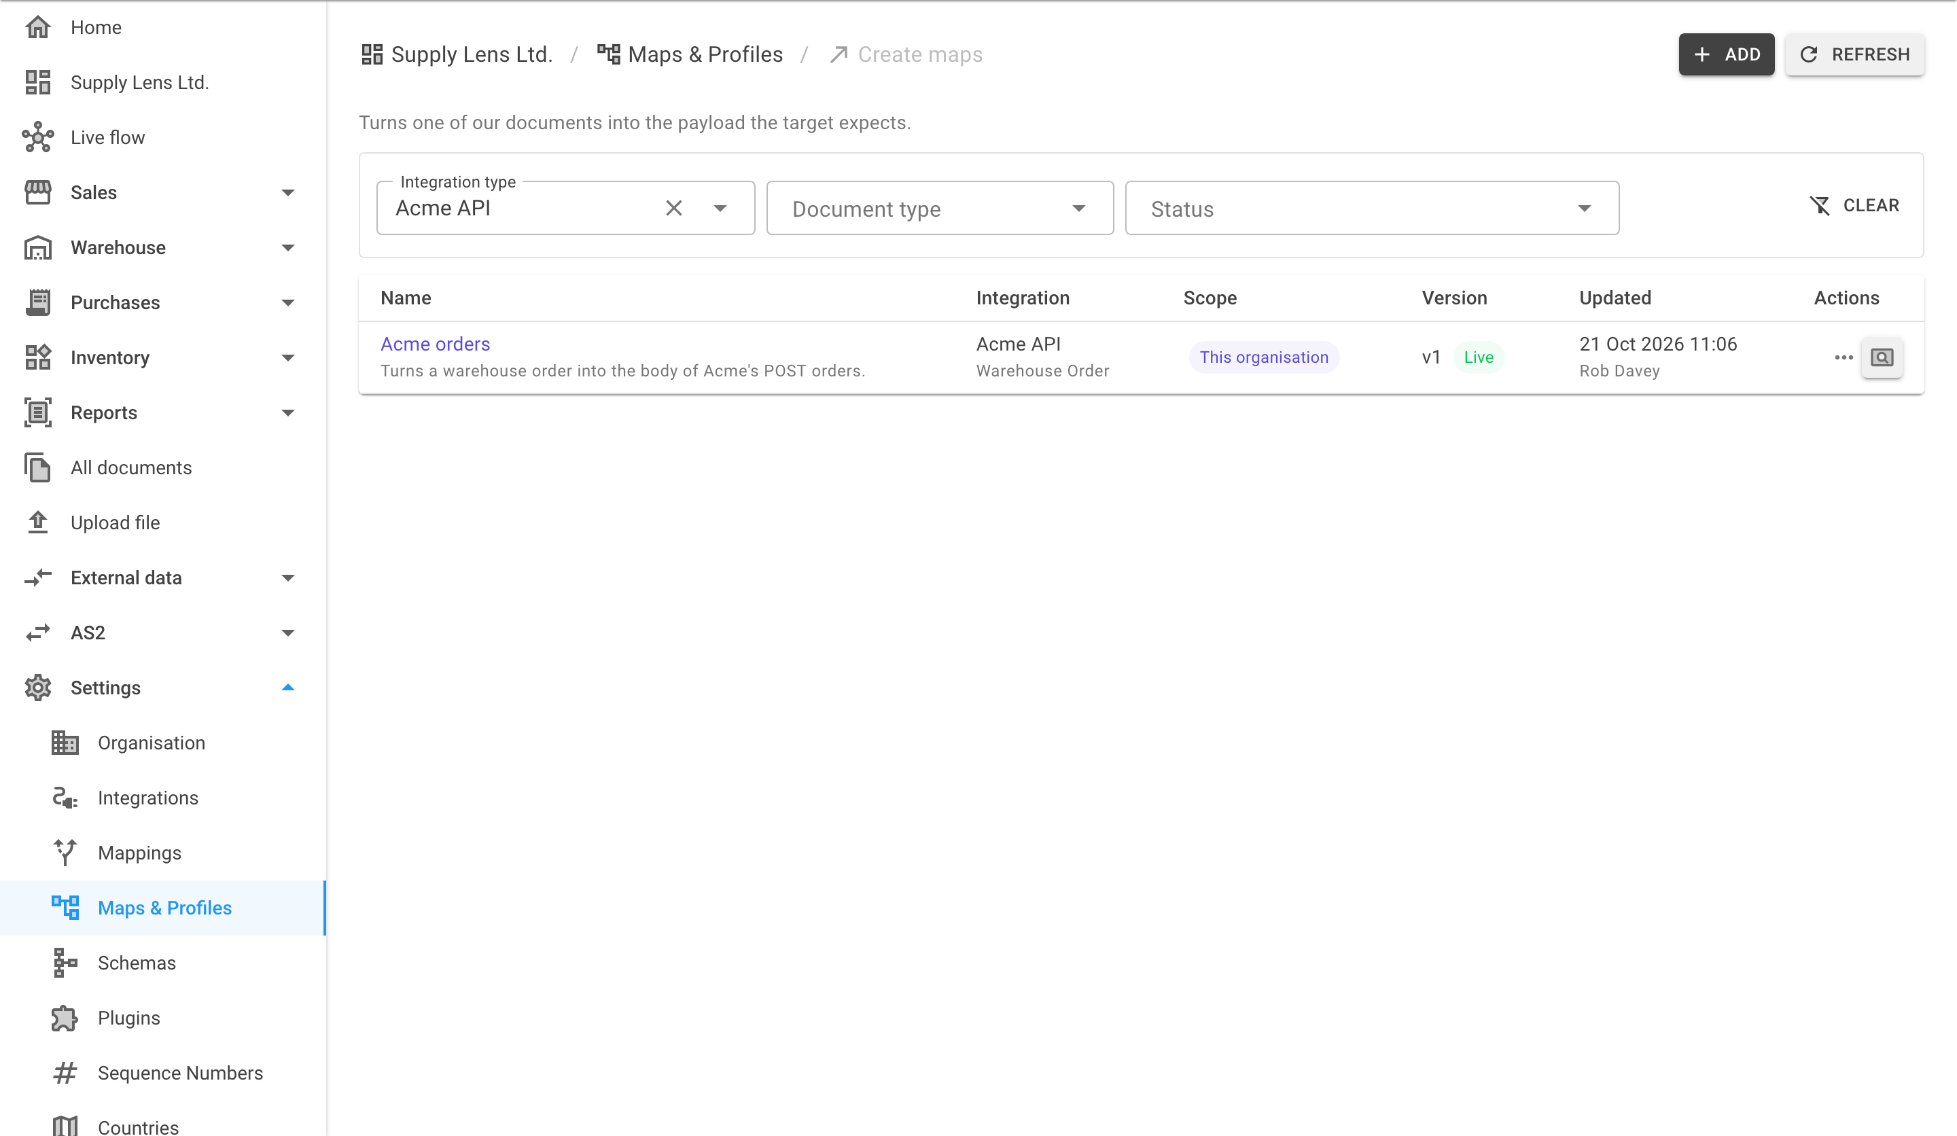1957x1136 pixels.
Task: Open the Schemas tree icon
Action: tap(65, 963)
